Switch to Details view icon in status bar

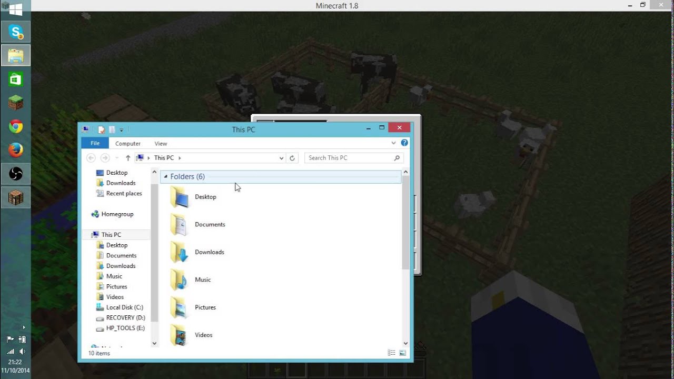pos(392,353)
